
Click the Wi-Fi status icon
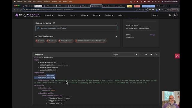152,2
